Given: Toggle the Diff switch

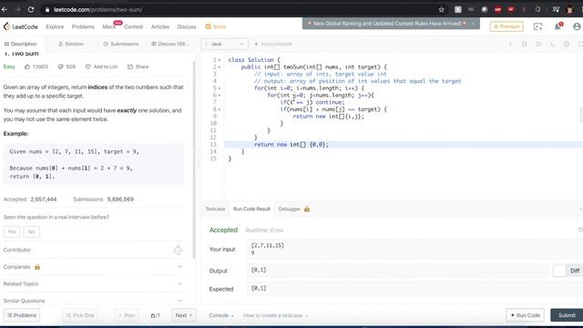Looking at the screenshot, I should click(x=566, y=271).
